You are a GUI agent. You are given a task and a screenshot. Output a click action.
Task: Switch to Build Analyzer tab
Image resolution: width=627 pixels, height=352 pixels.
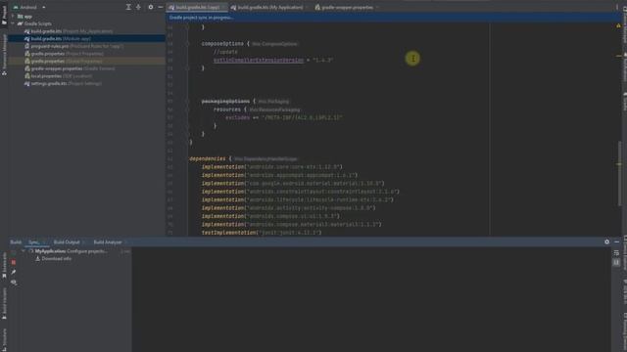(x=107, y=242)
